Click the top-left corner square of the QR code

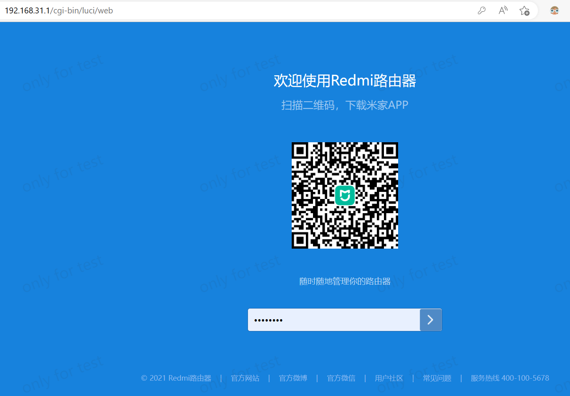point(300,151)
